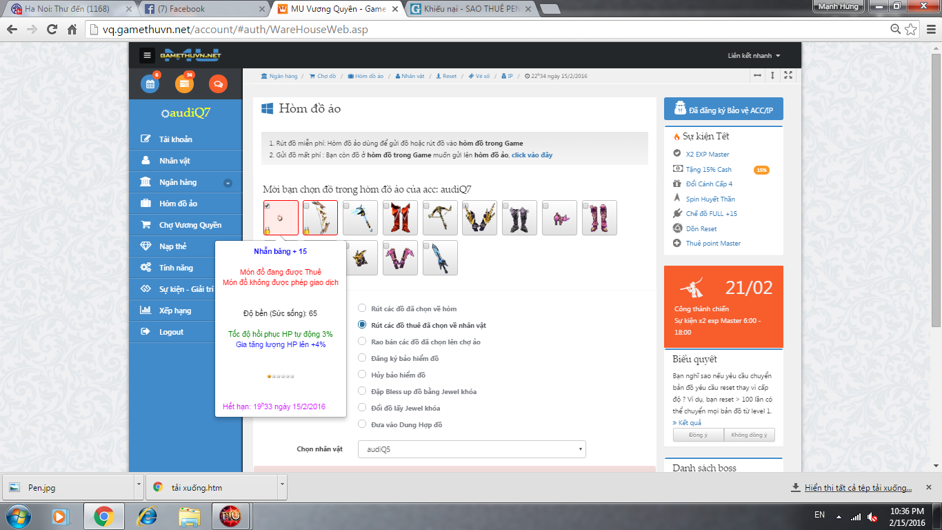Click 'Hiển thị tất cả tệp tải xuống' link
Screen dimensions: 942x530
click(x=858, y=488)
